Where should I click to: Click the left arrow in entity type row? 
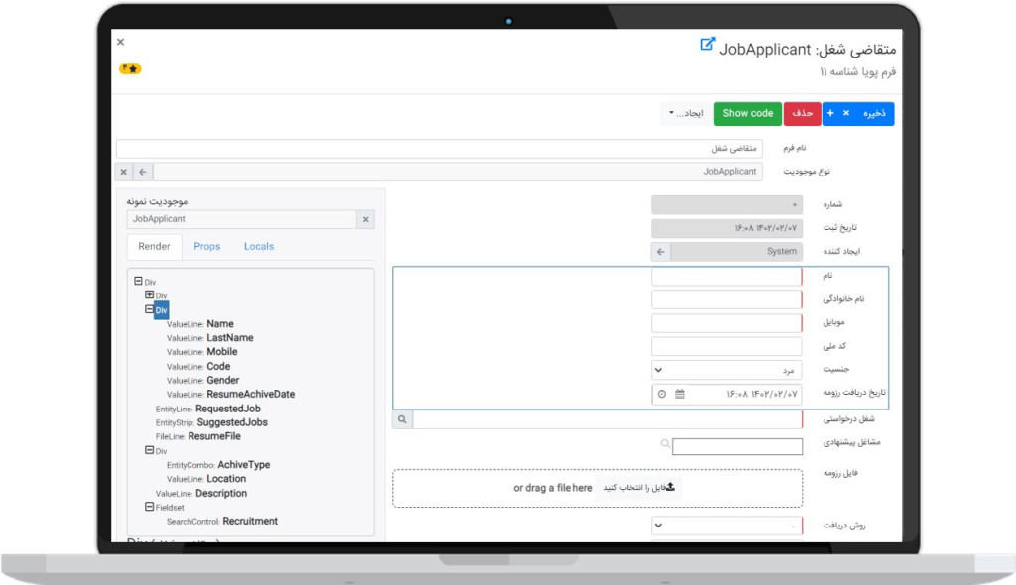click(143, 172)
